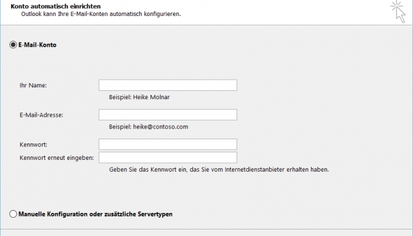
Task: Click the bold E-Mail-Konto label text
Action: click(37, 45)
